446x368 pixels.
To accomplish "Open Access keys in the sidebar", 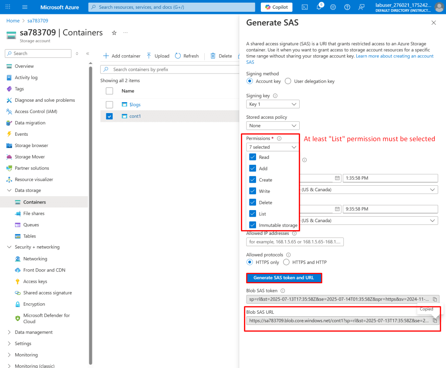I will click(35, 281).
